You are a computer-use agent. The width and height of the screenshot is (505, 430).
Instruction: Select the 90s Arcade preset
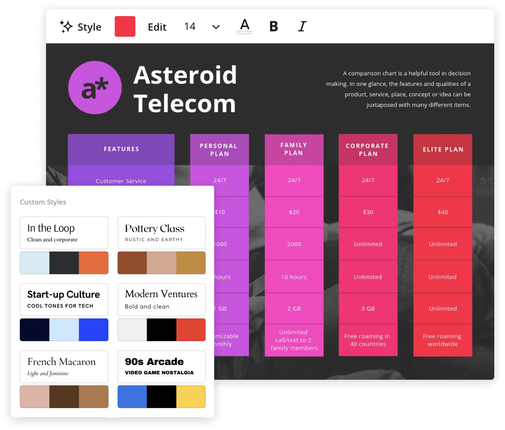161,366
